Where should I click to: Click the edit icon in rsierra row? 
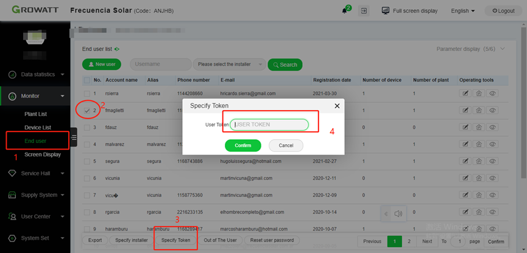pyautogui.click(x=465, y=94)
